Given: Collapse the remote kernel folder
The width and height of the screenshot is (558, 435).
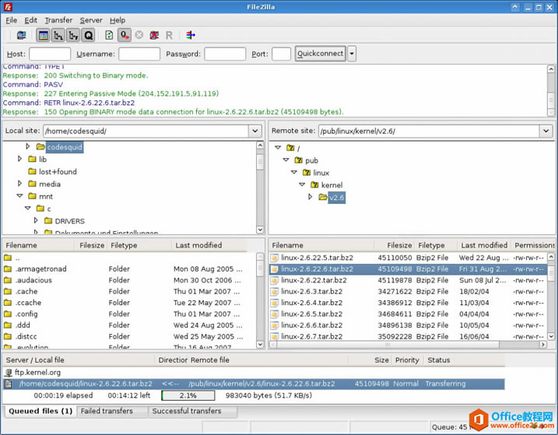Looking at the screenshot, I should click(x=302, y=184).
